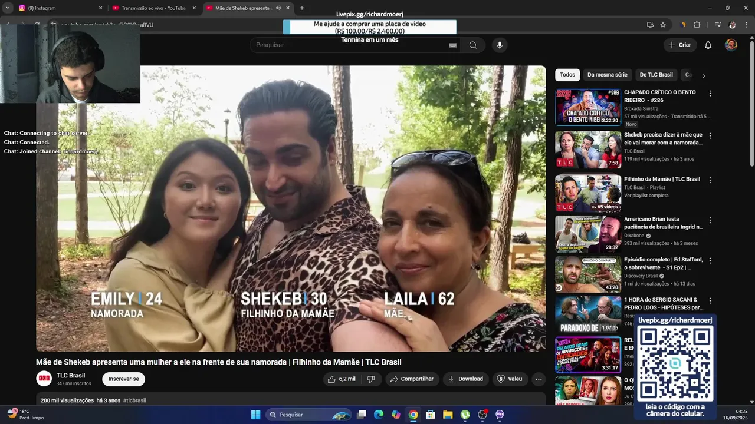
Task: Open YouTube notifications bell
Action: [x=708, y=45]
